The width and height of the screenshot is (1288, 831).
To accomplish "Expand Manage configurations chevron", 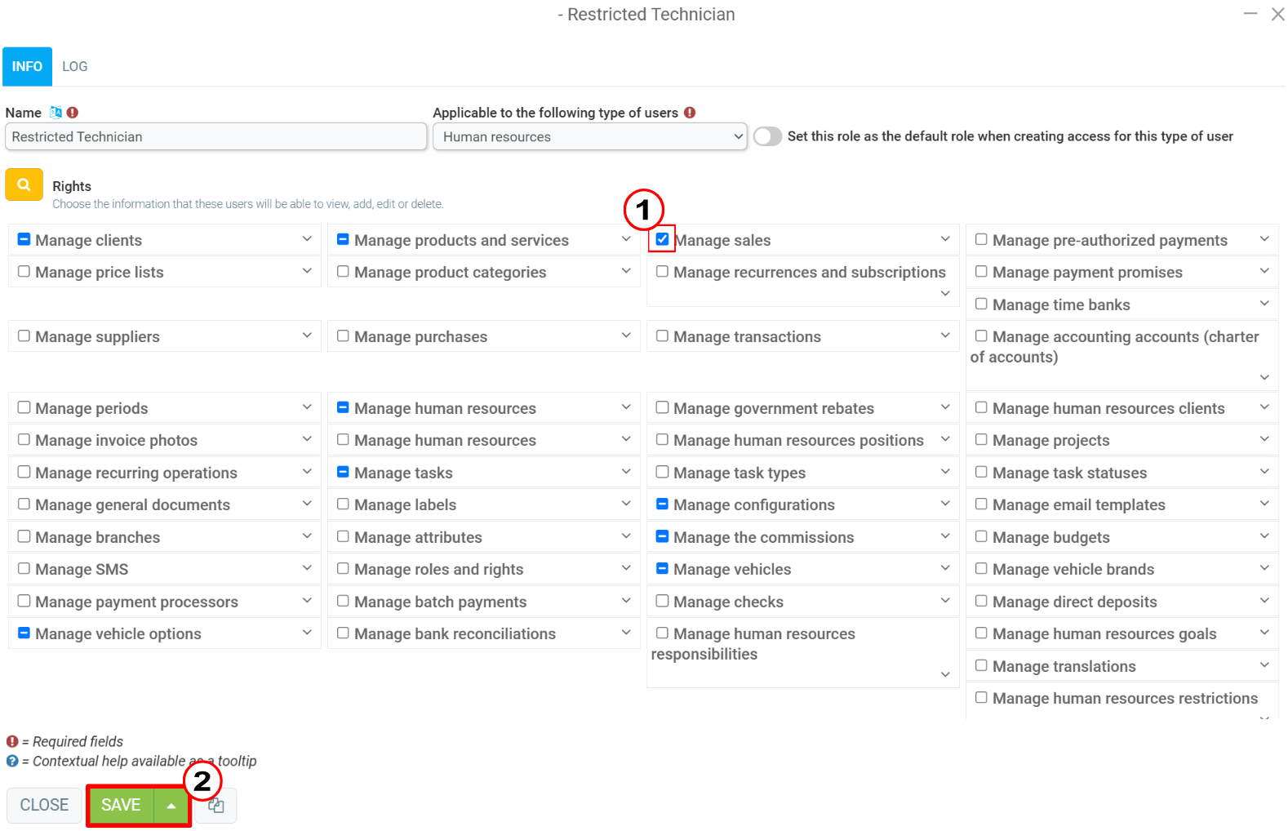I will pyautogui.click(x=945, y=504).
